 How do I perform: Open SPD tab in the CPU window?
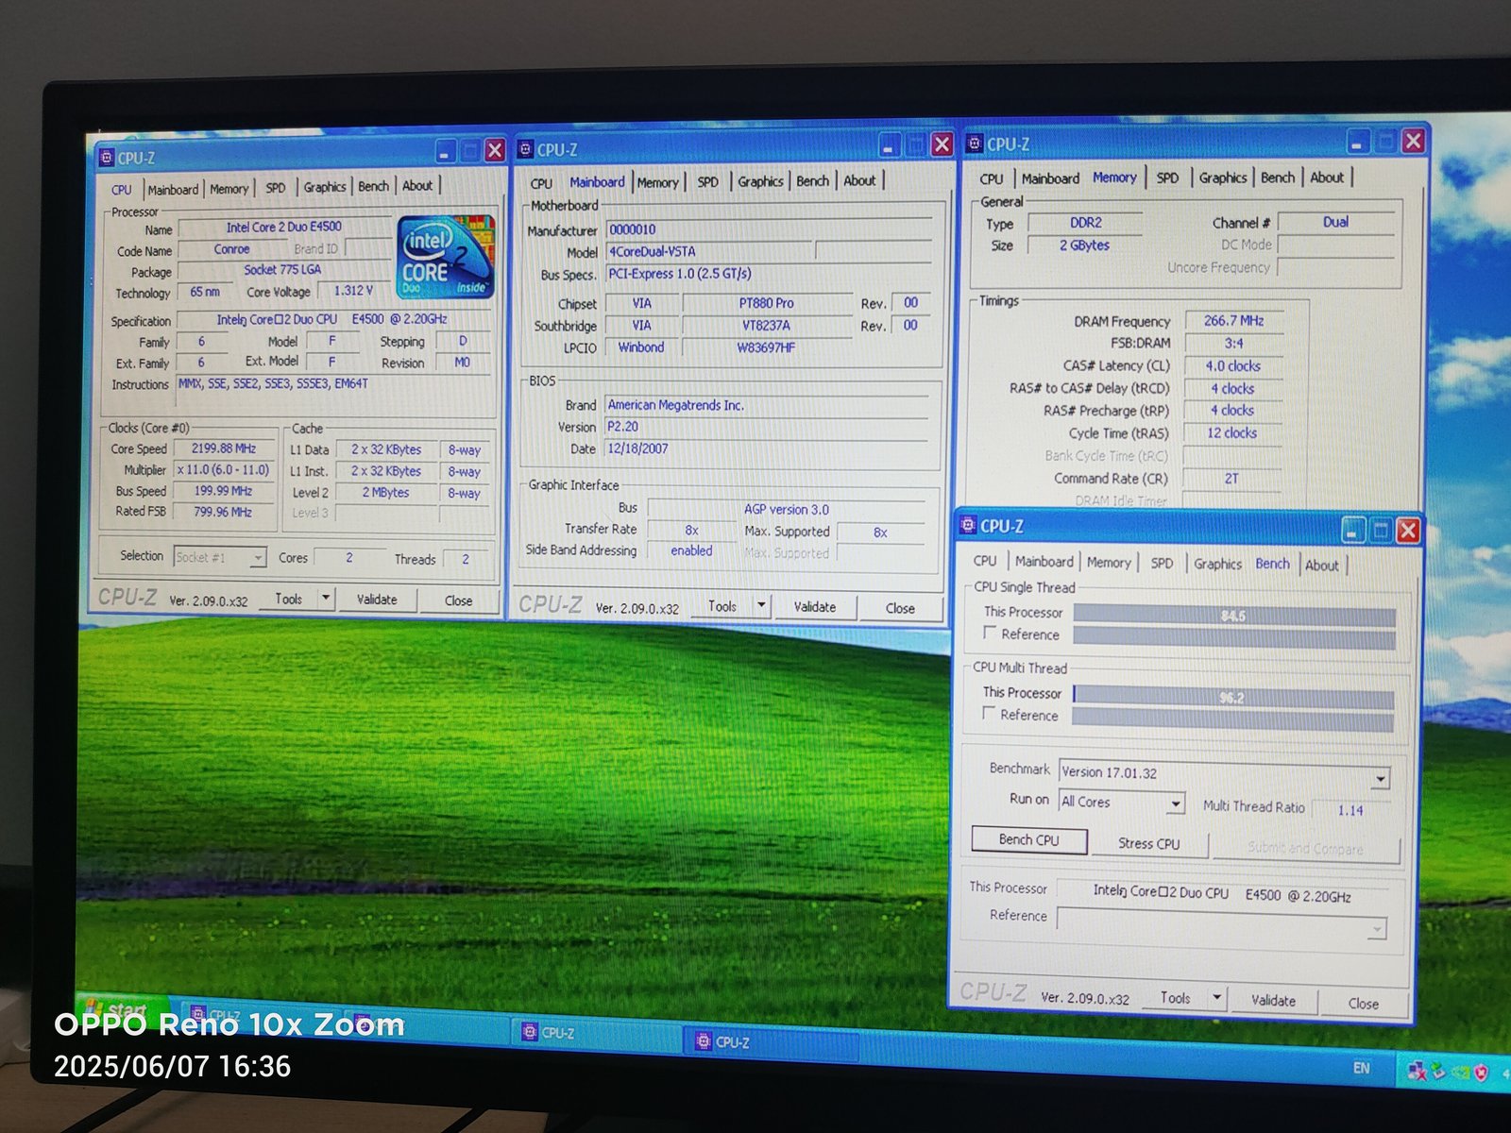pos(276,188)
